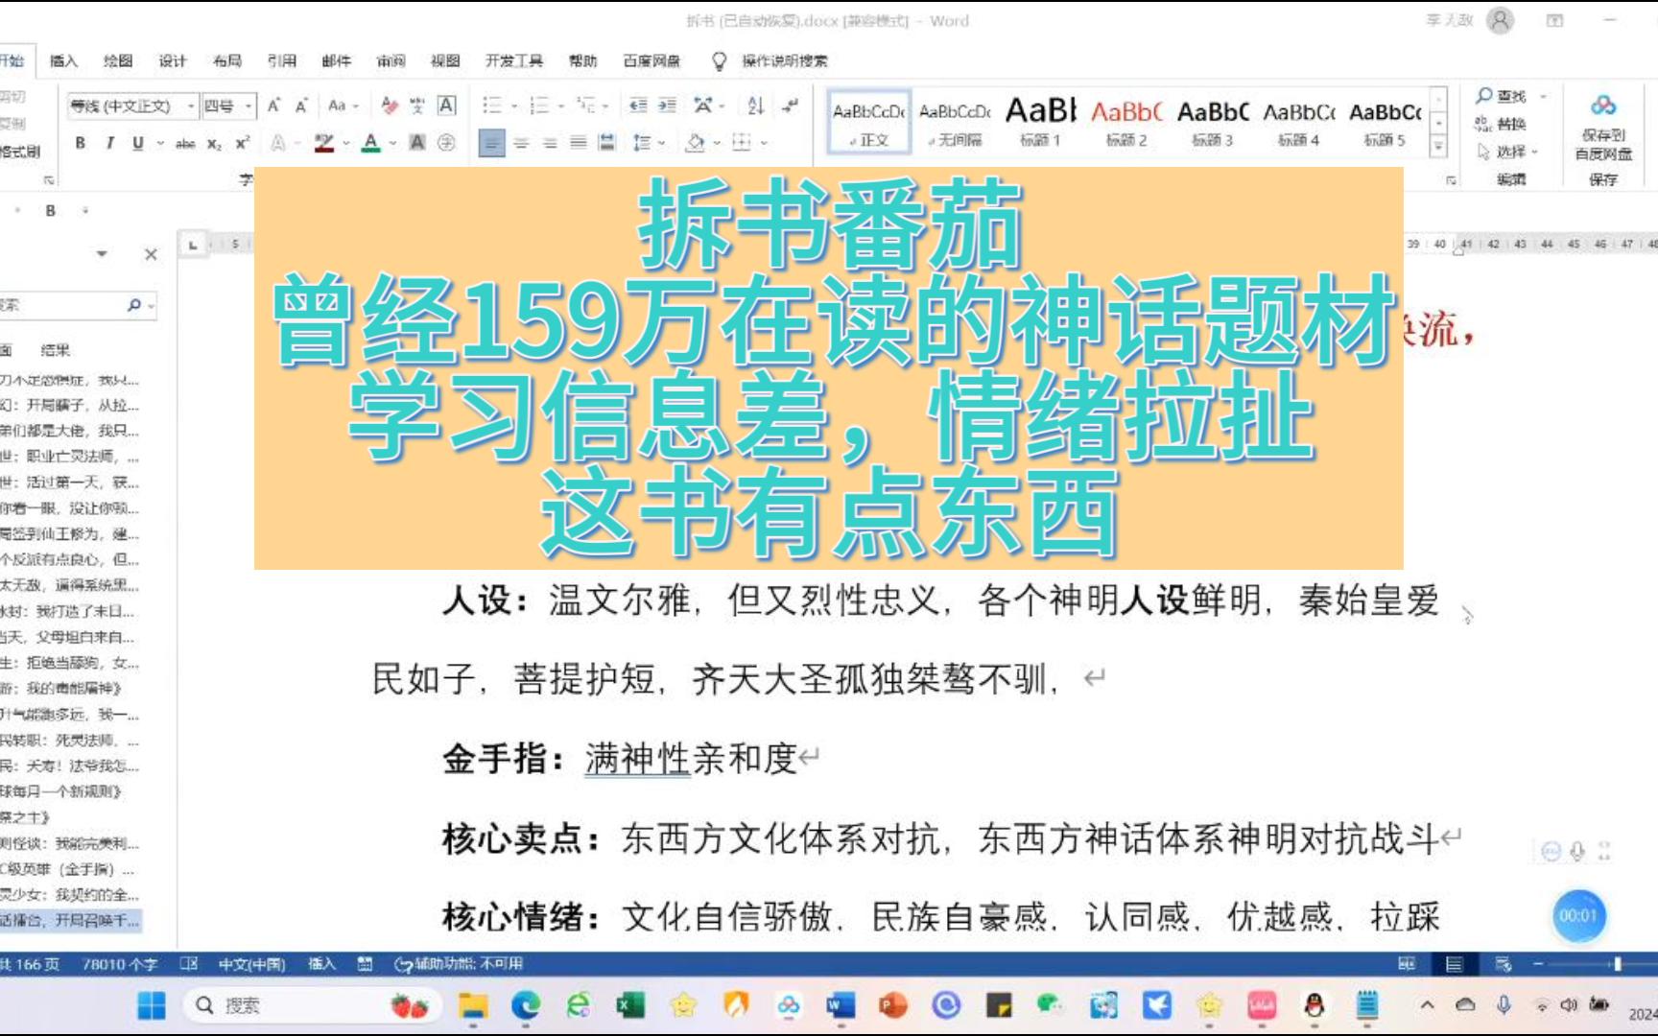Switch to print layout view

tap(1455, 964)
